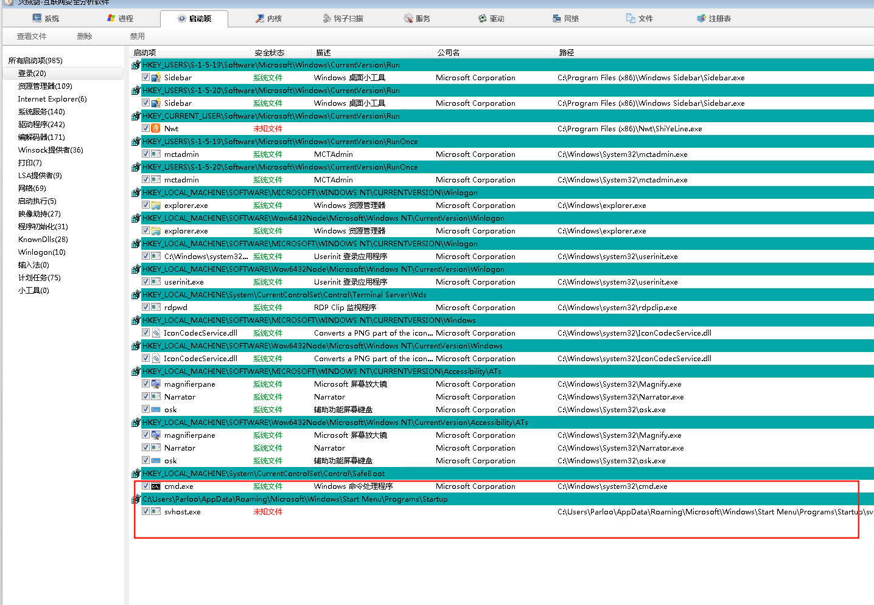Click mctadmin icon under S-1-5-20 RunOnce
The width and height of the screenshot is (874, 605).
[x=156, y=179]
